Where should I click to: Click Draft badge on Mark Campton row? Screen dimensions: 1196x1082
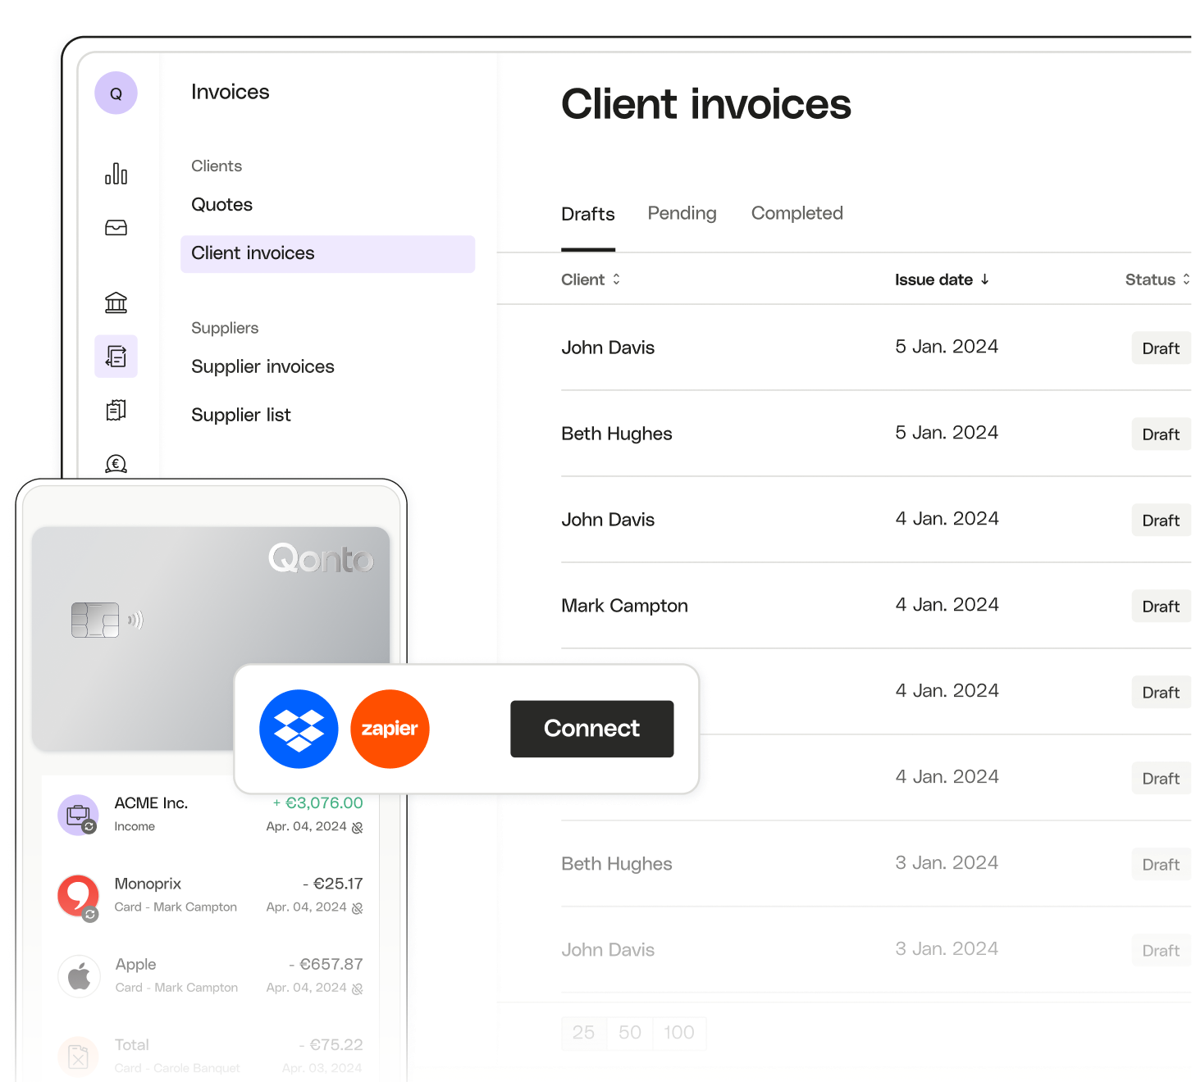click(x=1161, y=607)
